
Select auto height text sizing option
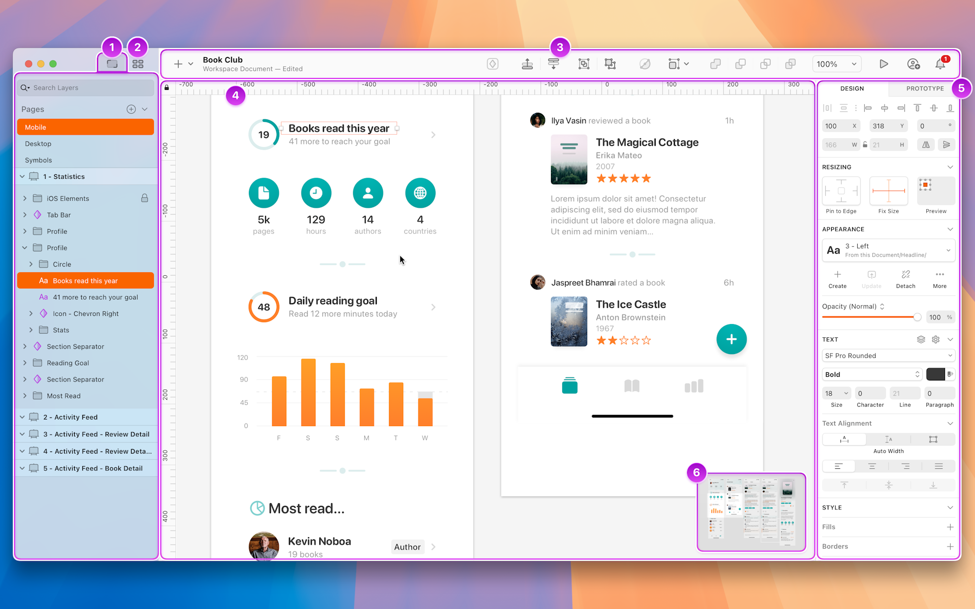point(889,439)
